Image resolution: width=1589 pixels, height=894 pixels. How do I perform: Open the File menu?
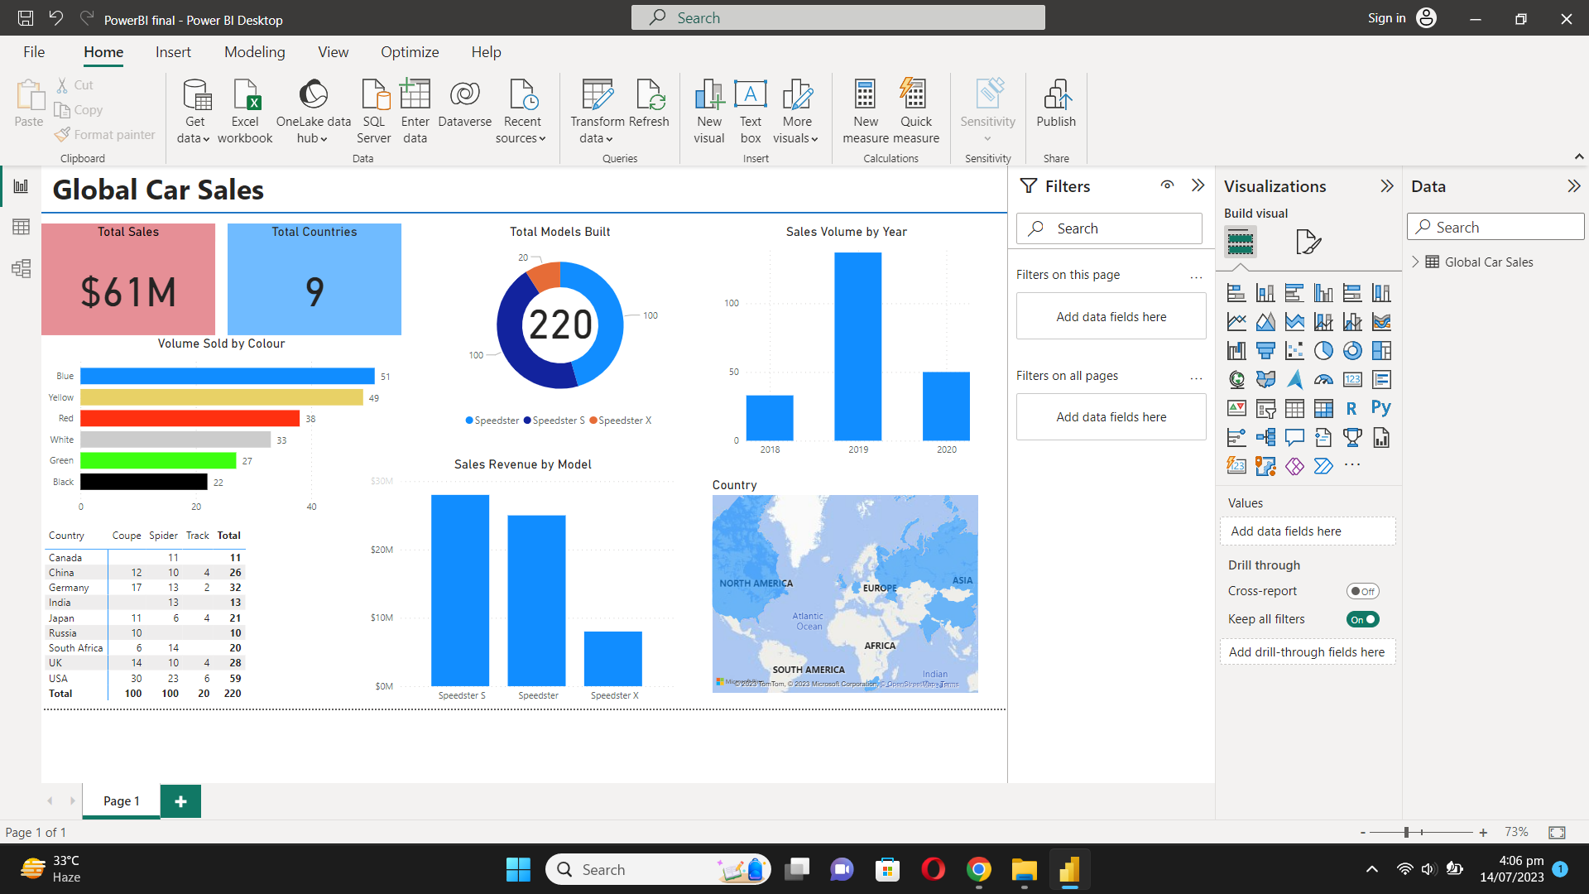point(34,52)
